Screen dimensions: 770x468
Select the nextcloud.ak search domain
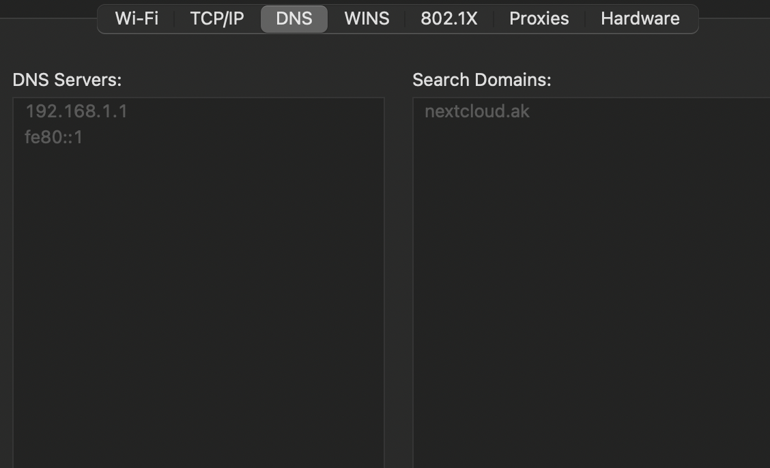476,111
